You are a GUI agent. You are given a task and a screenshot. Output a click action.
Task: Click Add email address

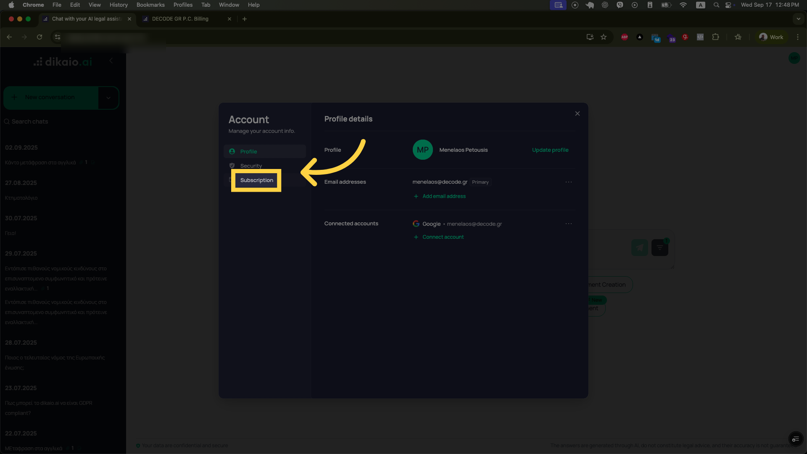coord(444,196)
